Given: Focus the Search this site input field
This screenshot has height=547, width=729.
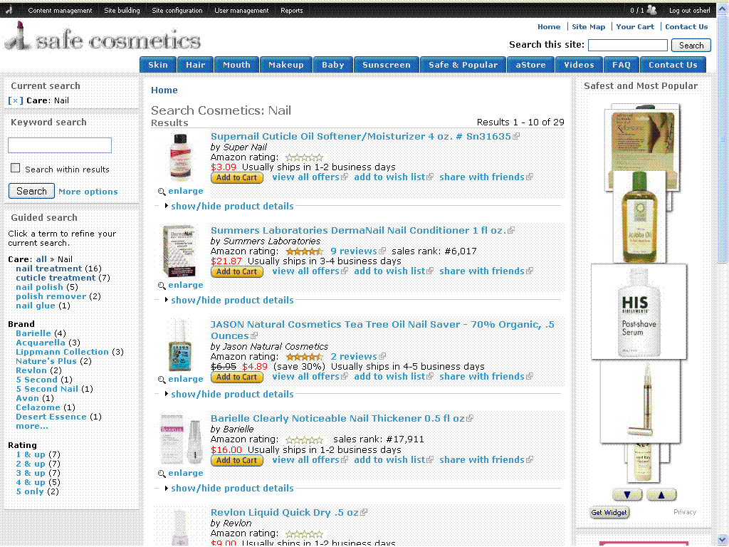Looking at the screenshot, I should tap(628, 45).
